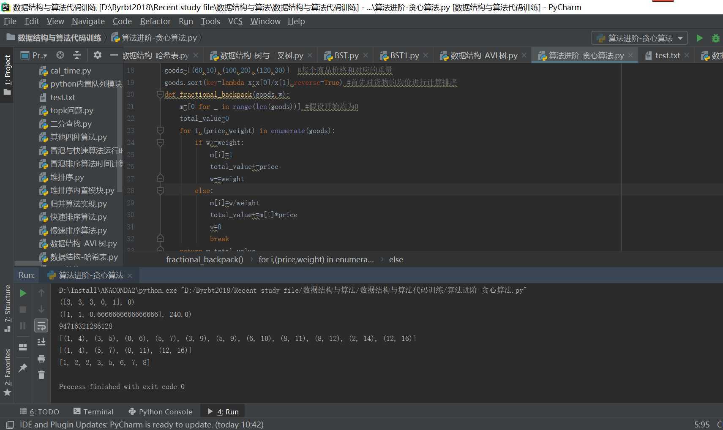Open the run configuration dropdown 算法进阶-贪心算法

tap(639, 38)
